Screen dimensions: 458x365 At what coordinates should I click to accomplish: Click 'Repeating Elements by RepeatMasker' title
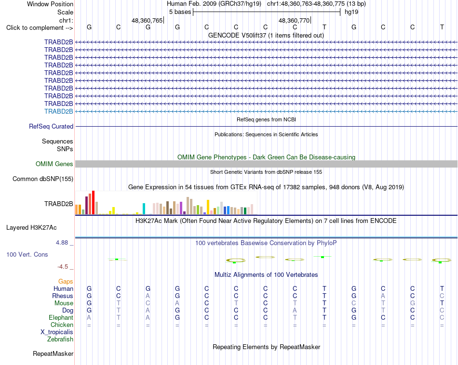(267, 347)
